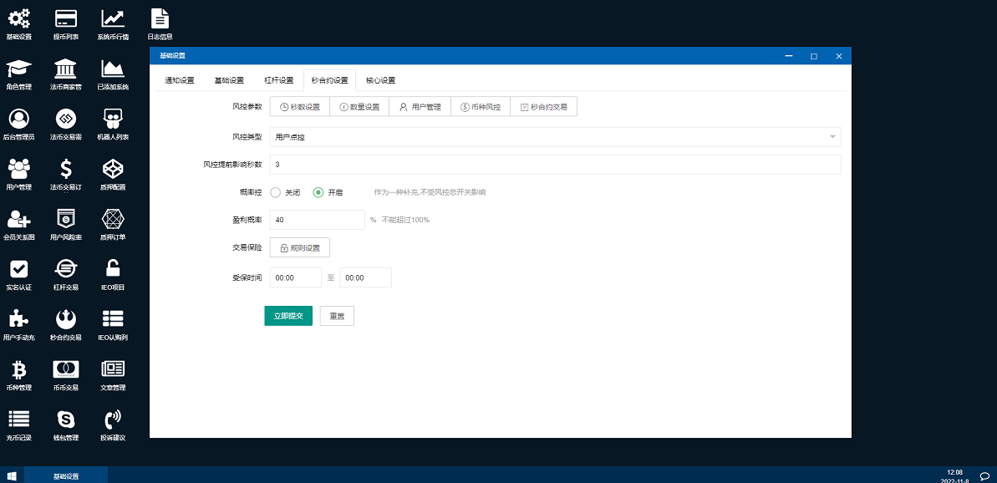Viewport: 997px width, 483px height.
Task: Switch to the 秒合约设置 tab
Action: [329, 81]
